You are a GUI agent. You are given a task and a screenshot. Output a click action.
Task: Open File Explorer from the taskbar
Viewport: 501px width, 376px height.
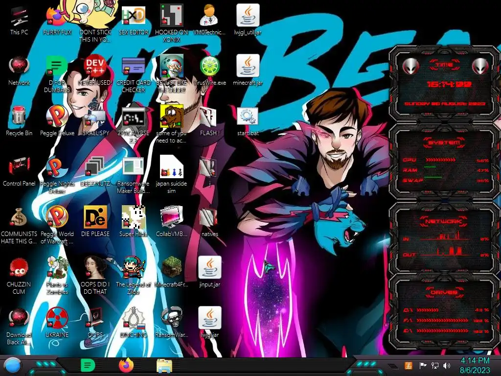(x=164, y=366)
